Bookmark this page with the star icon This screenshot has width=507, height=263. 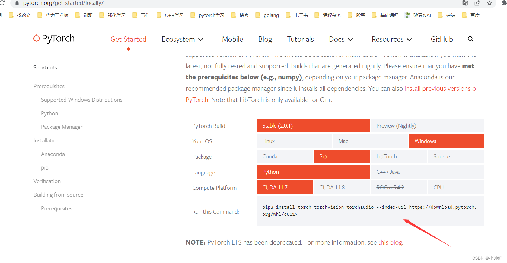coord(489,3)
